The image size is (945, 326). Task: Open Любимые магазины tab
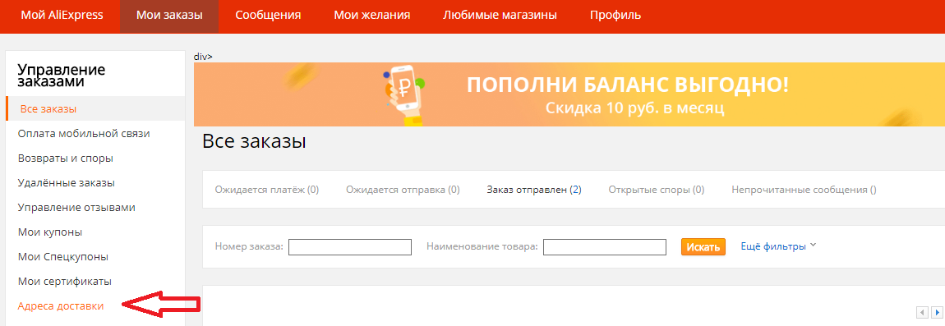click(x=500, y=15)
